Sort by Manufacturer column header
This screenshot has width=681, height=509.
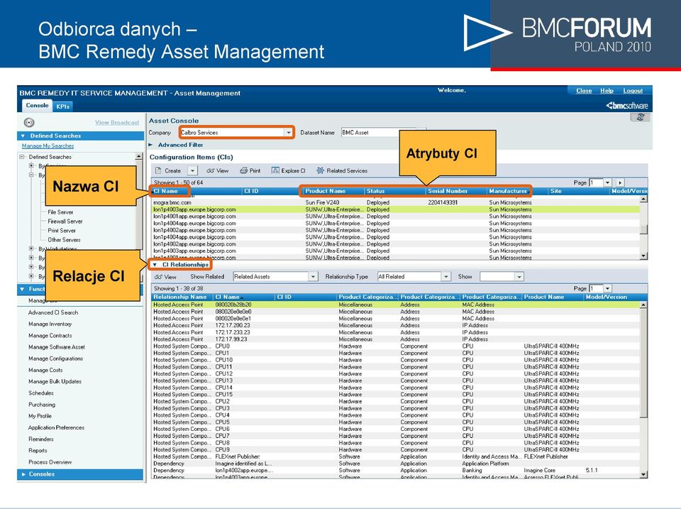[x=517, y=191]
